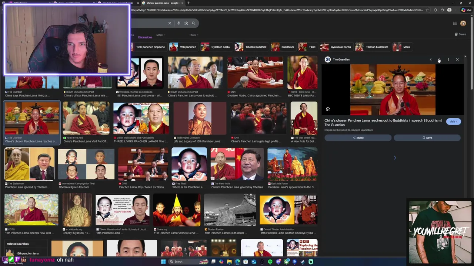Open Spotify from taskbar
This screenshot has height=266, width=474.
270,262
